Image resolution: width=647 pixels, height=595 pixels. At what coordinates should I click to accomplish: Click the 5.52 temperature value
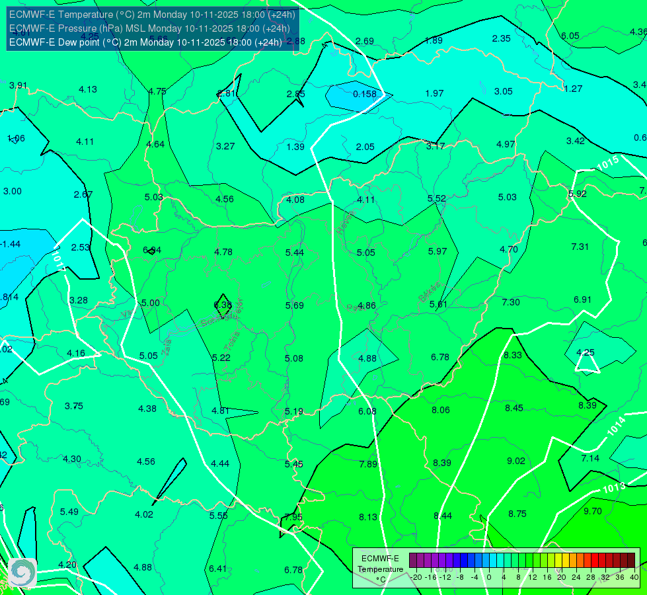(437, 198)
